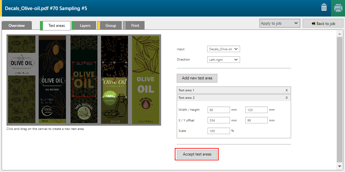Expand the Test area 1 header

click(227, 90)
